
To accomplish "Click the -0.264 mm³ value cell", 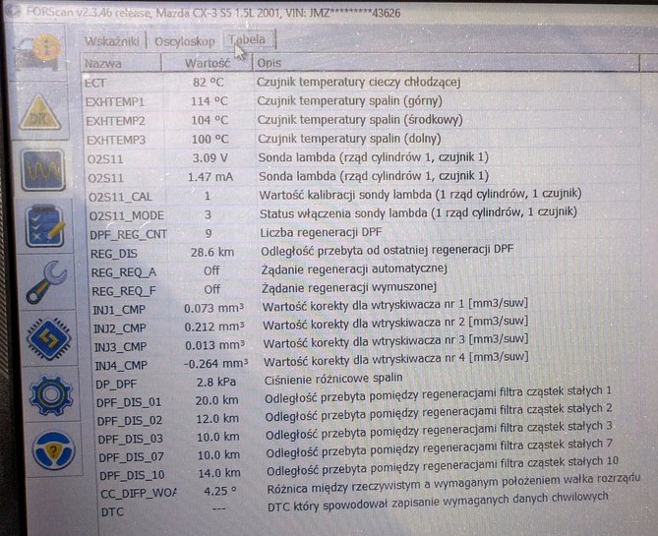I will 215,364.
